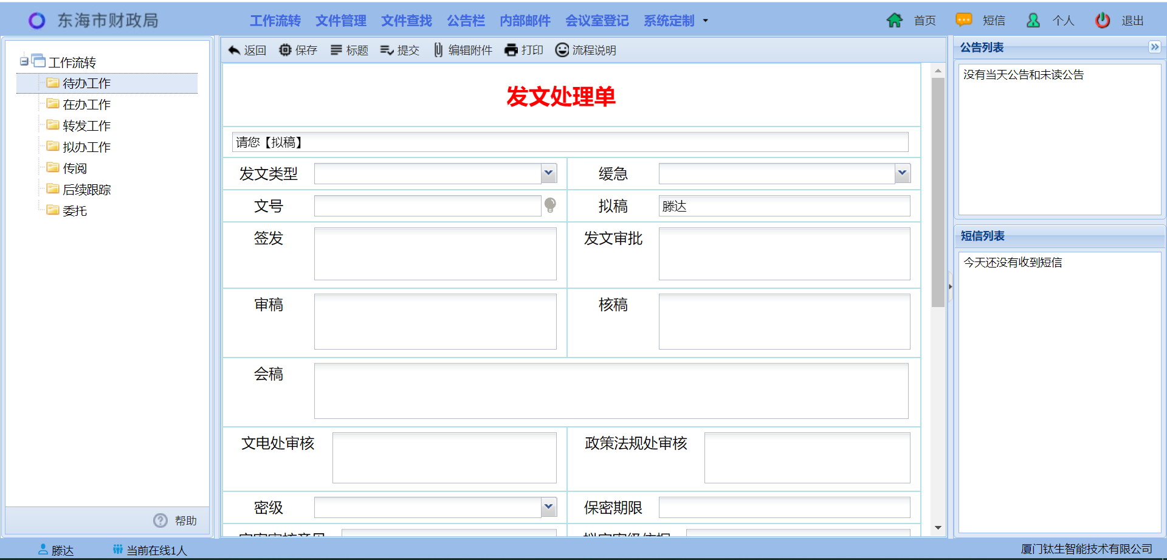Click the purple circle logo icon
Screen dimensions: 1167x560
pos(36,21)
